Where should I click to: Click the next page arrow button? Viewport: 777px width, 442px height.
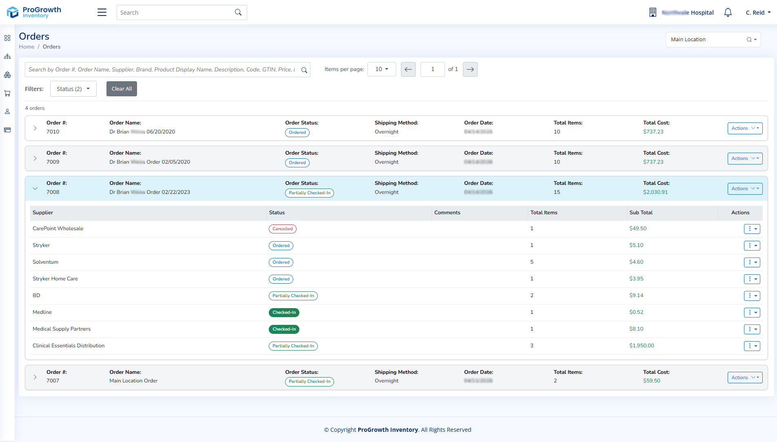coord(470,69)
